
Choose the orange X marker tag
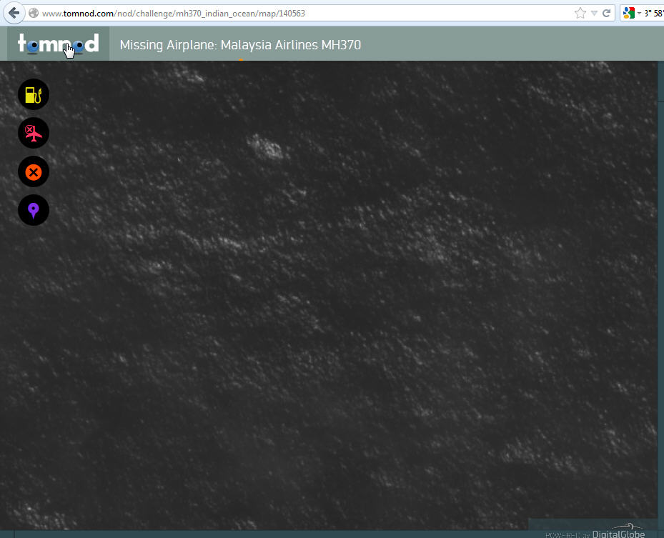tap(34, 171)
